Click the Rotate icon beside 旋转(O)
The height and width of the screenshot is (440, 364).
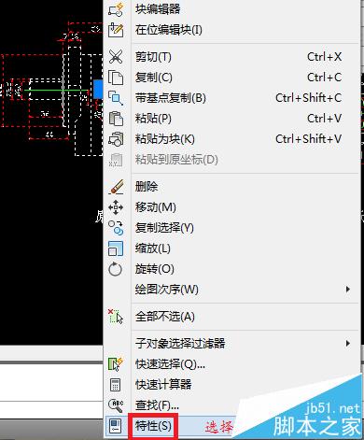[116, 269]
